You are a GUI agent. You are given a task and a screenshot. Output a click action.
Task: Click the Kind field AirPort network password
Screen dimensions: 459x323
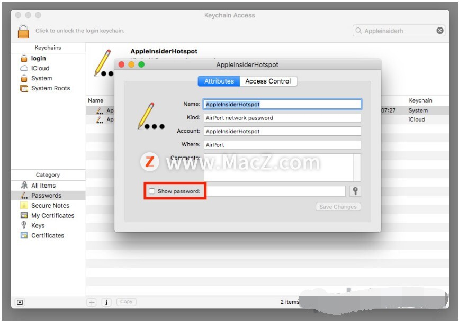[283, 118]
